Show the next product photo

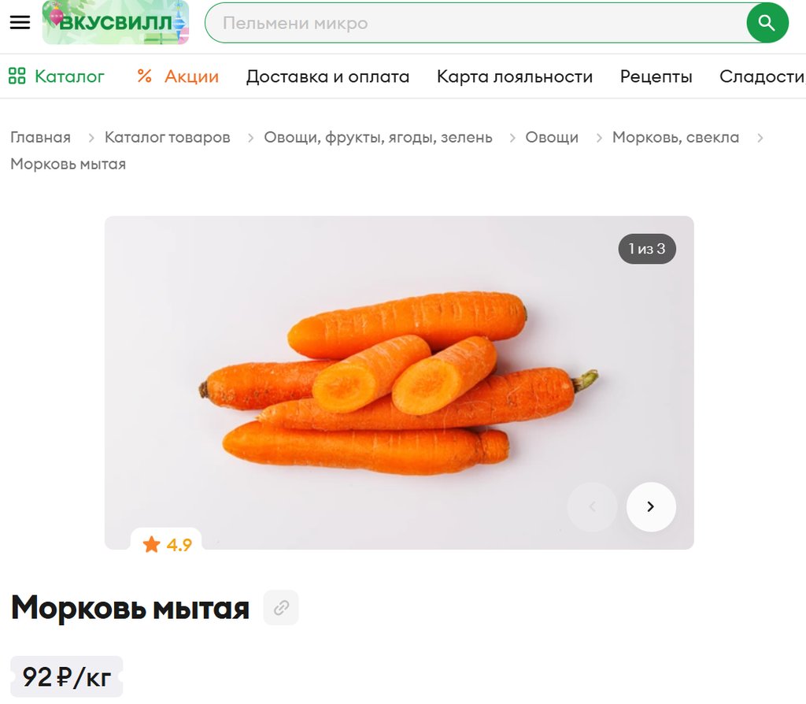coord(651,507)
